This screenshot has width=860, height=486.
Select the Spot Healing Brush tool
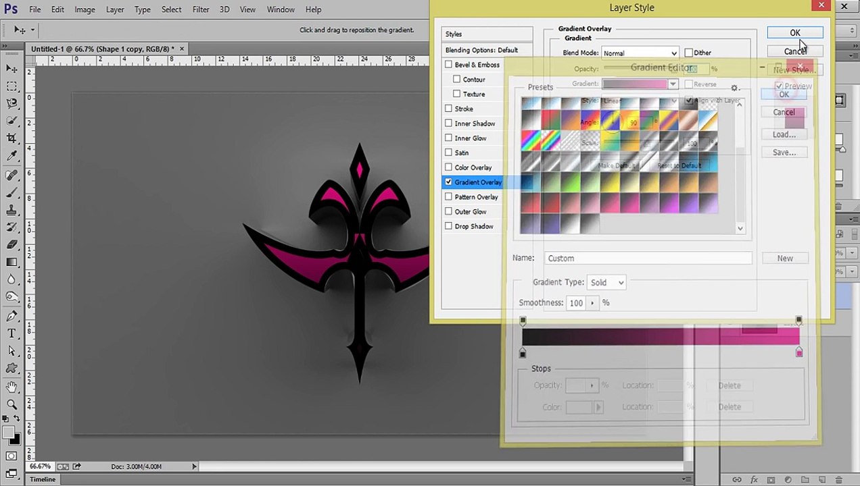(12, 175)
